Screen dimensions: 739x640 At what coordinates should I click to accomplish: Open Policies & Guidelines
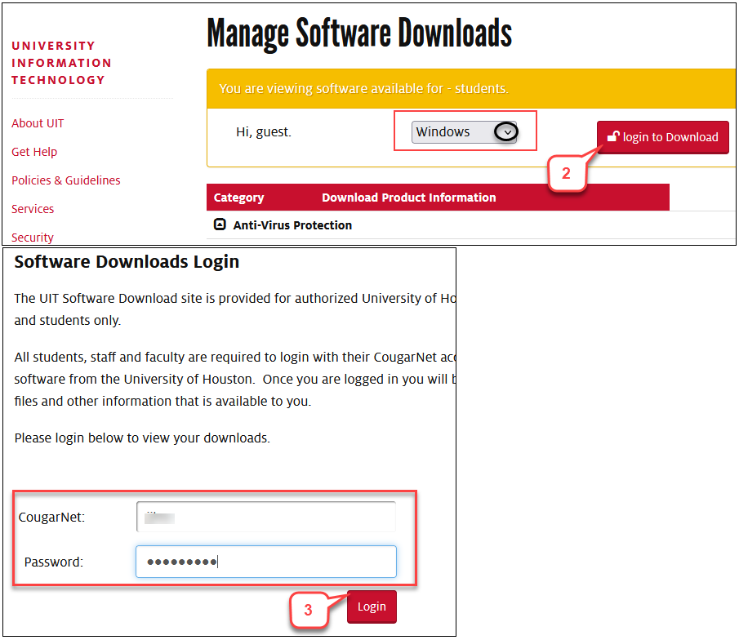pyautogui.click(x=66, y=180)
